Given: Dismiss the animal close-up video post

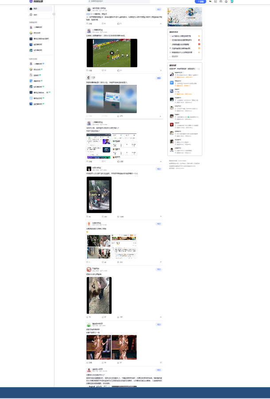Looking at the screenshot, I should click(x=161, y=317).
